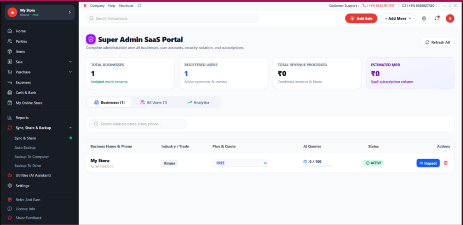463x225 pixels.
Task: Switch to the Analytics tab
Action: click(198, 102)
